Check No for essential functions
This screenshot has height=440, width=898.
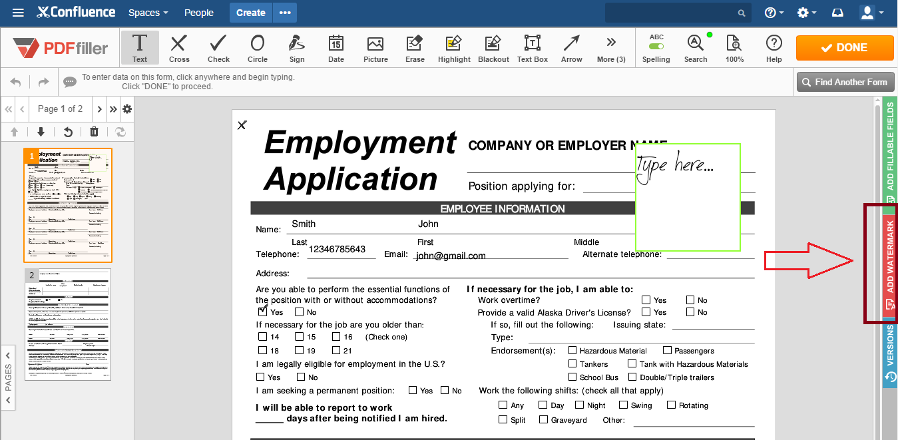pyautogui.click(x=300, y=312)
